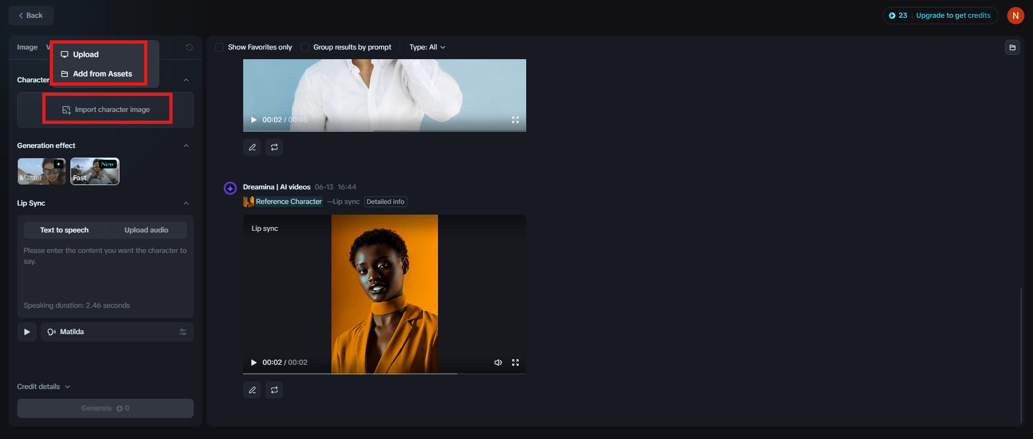Screen dimensions: 1033x439
Task: Open the Type: All filter dropdown
Action: tap(427, 47)
